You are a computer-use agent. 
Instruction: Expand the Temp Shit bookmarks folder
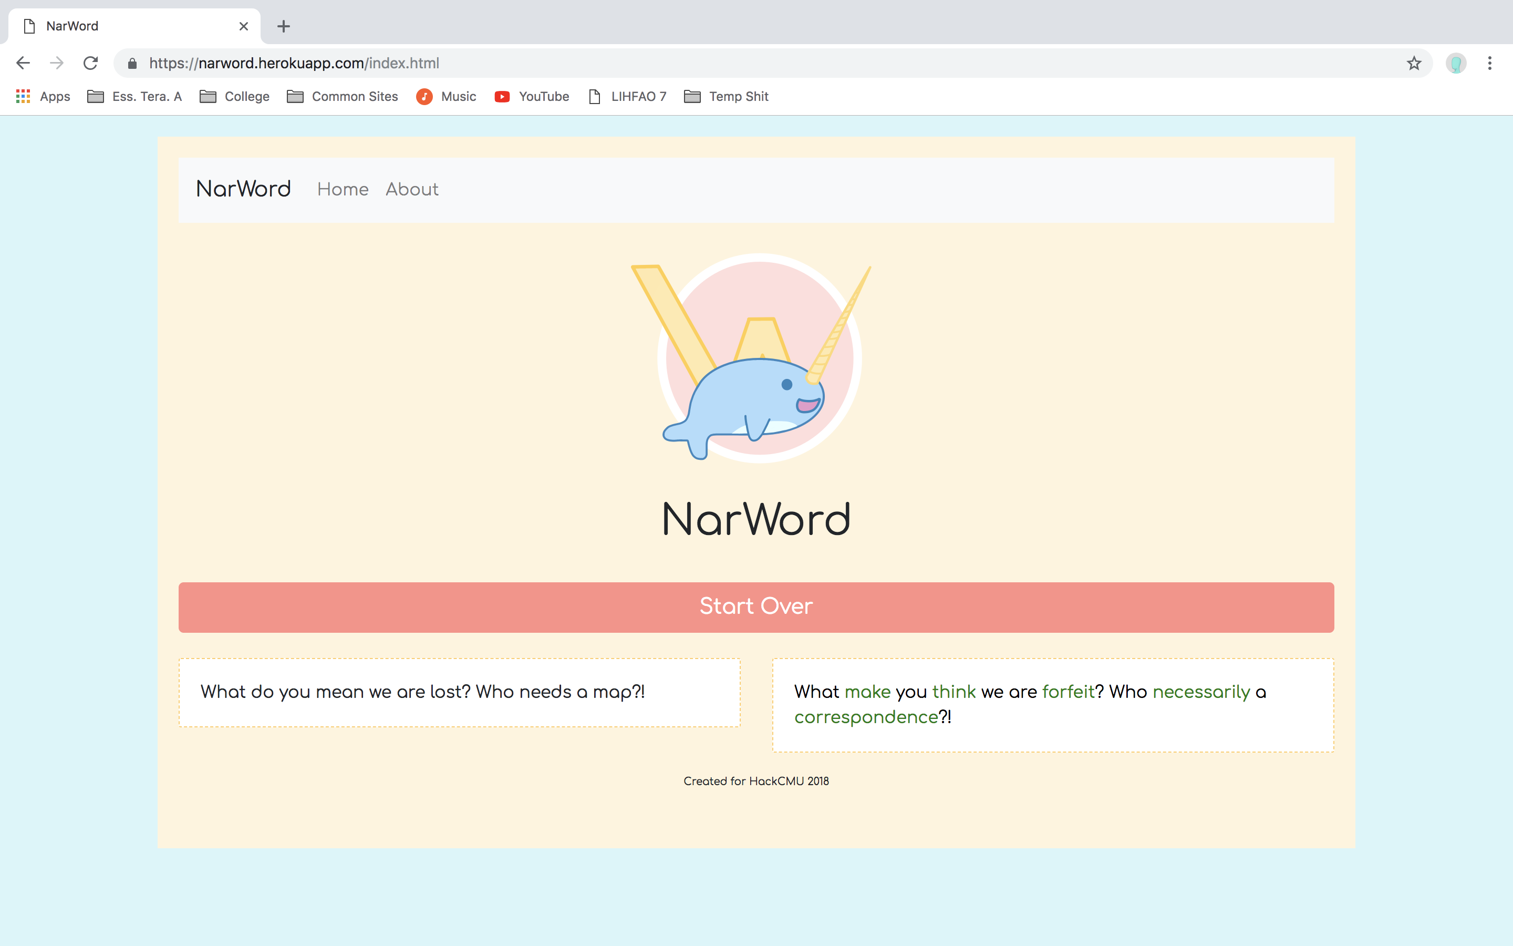(726, 96)
